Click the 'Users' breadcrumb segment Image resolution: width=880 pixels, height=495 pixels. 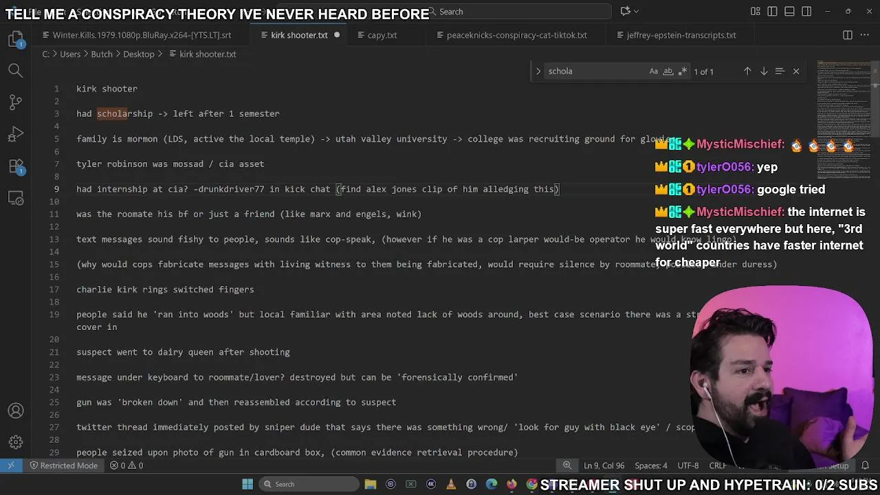(70, 54)
